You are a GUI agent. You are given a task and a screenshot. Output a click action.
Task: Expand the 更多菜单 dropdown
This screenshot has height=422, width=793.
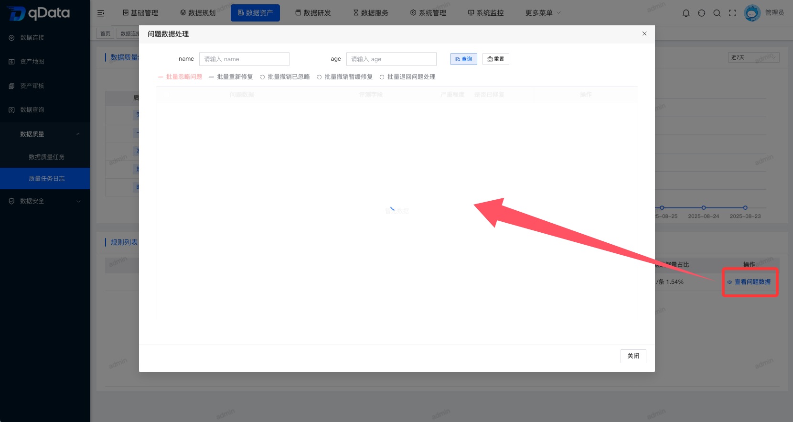point(543,13)
